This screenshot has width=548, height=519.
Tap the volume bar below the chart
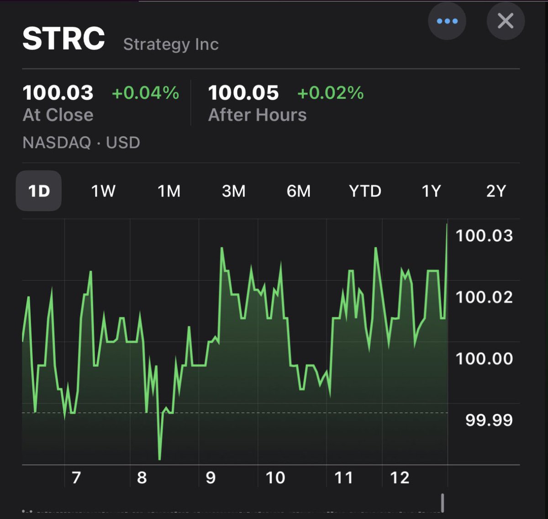pyautogui.click(x=442, y=503)
